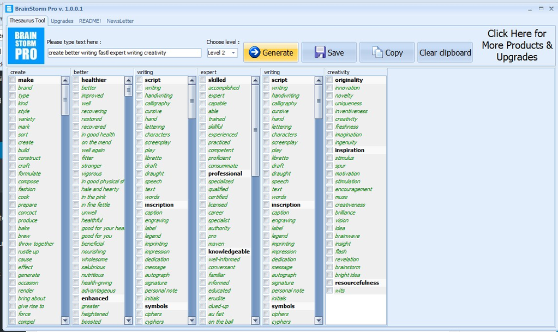Tick the 'enhanced' checkbox
The width and height of the screenshot is (558, 332).
coord(76,298)
